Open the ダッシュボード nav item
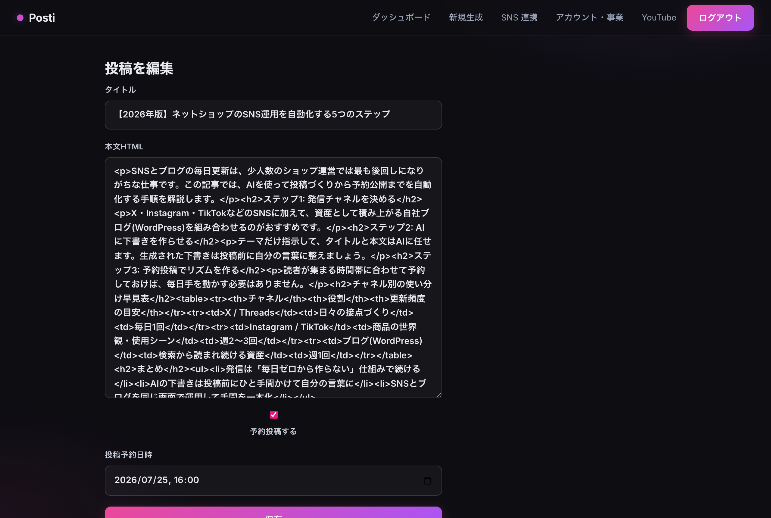The width and height of the screenshot is (771, 518). [x=401, y=17]
